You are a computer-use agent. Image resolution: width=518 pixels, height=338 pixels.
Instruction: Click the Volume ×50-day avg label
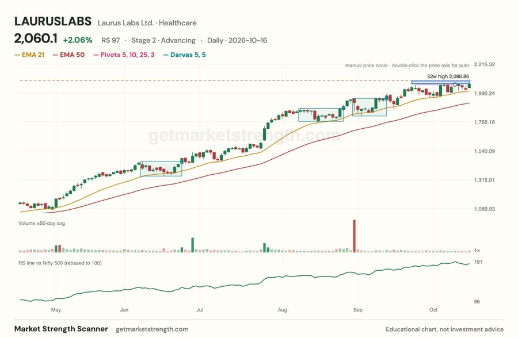pos(41,224)
